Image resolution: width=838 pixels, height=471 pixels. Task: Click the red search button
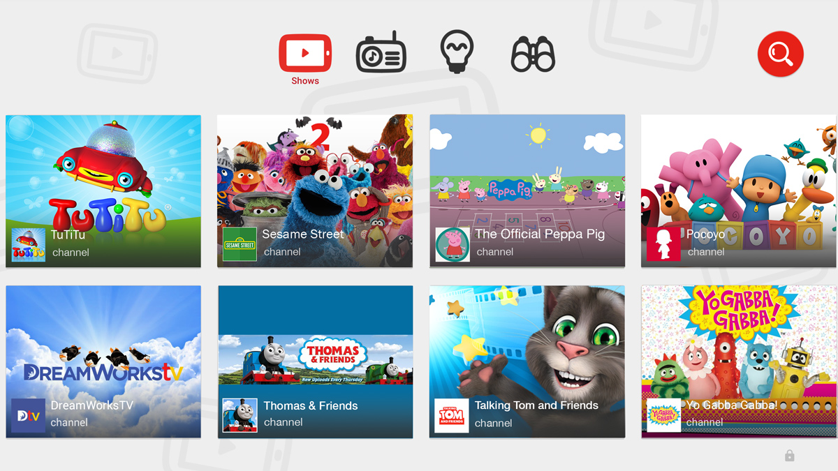coord(780,54)
